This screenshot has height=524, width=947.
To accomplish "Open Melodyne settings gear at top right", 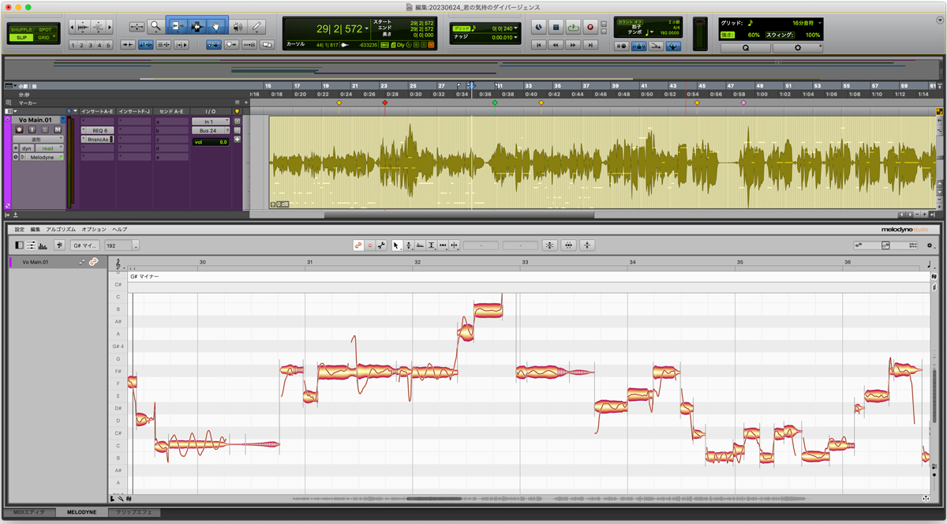I will pyautogui.click(x=930, y=245).
